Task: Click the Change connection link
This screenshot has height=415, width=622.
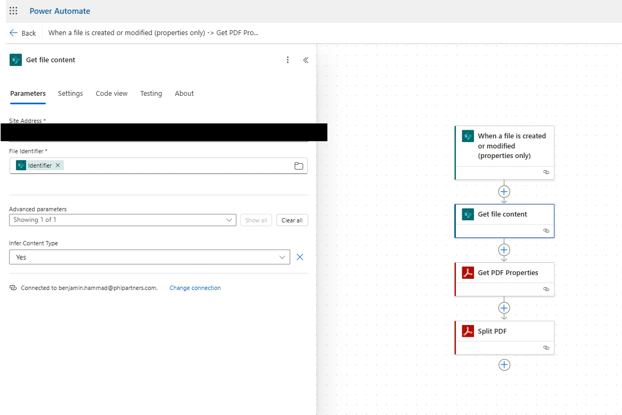Action: click(195, 288)
